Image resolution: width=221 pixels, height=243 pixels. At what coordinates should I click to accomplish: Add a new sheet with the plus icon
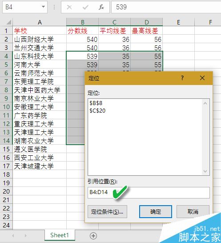[x=93, y=236]
